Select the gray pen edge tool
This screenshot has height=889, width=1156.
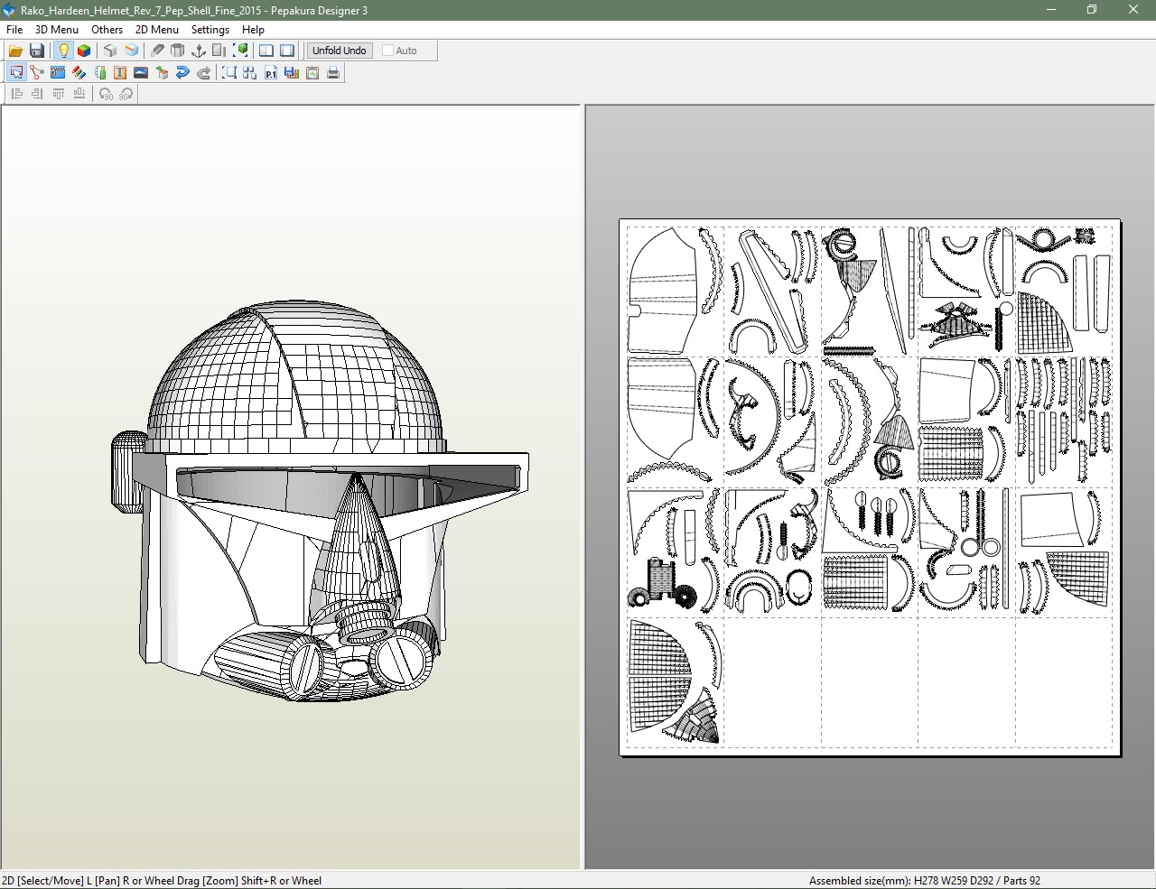coord(158,51)
